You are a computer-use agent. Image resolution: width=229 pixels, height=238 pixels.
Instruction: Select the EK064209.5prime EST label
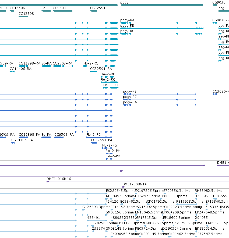177,212
